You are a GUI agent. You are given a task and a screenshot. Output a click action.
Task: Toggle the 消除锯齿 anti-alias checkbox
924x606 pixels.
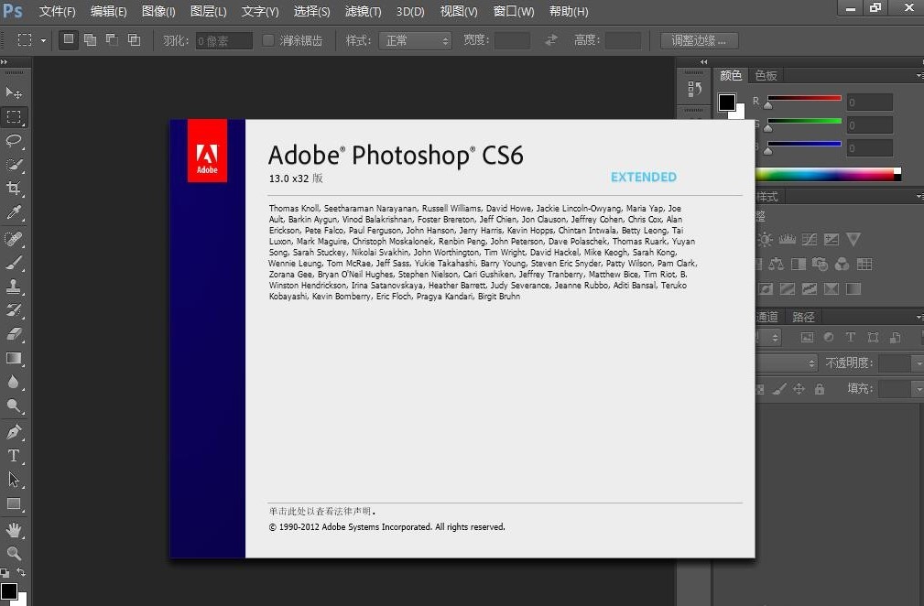268,40
